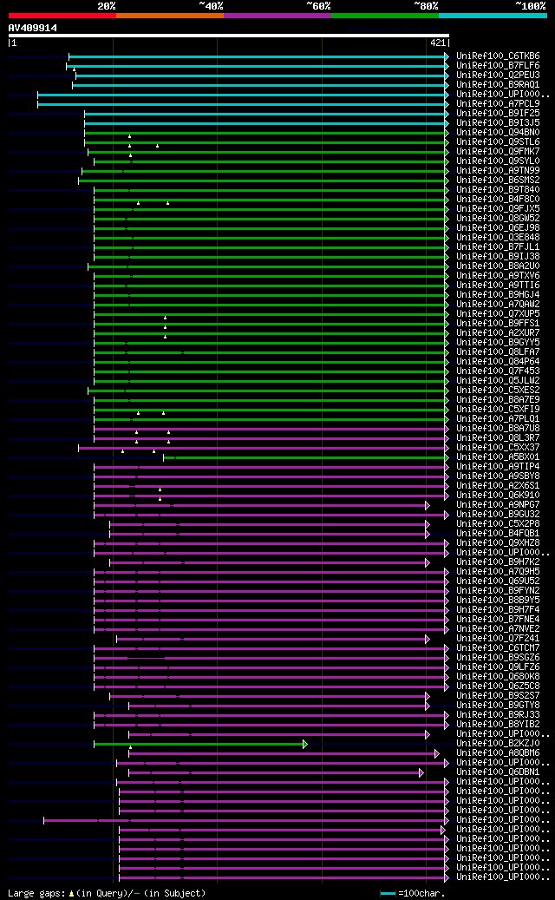Screen dimensions: 555x900
Task: Click the hit label UniRef100_C5XX37
Action: 498,448
